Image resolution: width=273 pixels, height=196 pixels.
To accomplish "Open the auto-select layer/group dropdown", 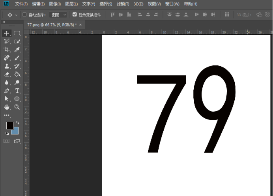I will tap(58, 15).
